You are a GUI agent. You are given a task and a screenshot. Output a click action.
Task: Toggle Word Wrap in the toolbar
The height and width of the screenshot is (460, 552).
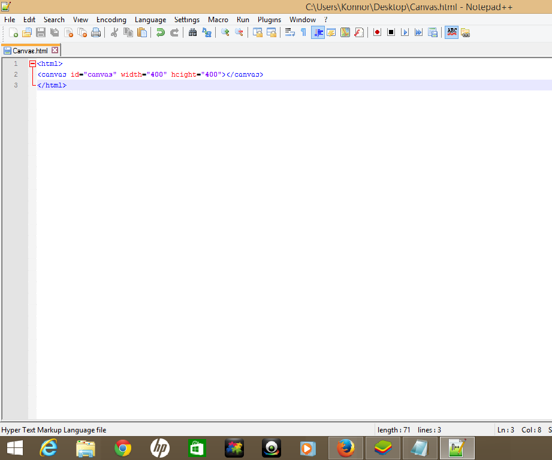(x=289, y=33)
